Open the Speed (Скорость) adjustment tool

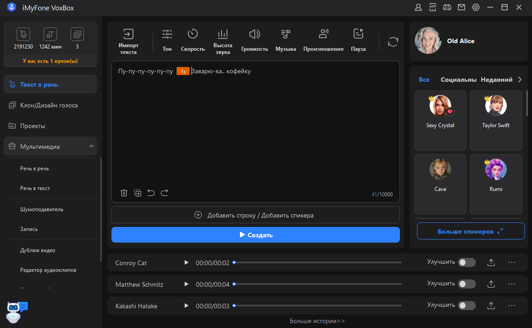tap(193, 40)
